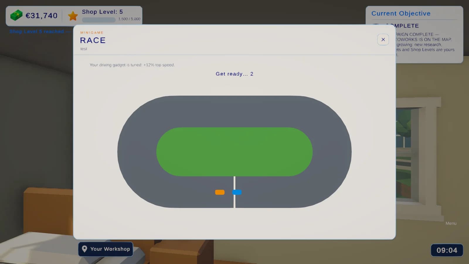The height and width of the screenshot is (264, 469).
Task: Click the white start/finish line
Action: (235, 192)
